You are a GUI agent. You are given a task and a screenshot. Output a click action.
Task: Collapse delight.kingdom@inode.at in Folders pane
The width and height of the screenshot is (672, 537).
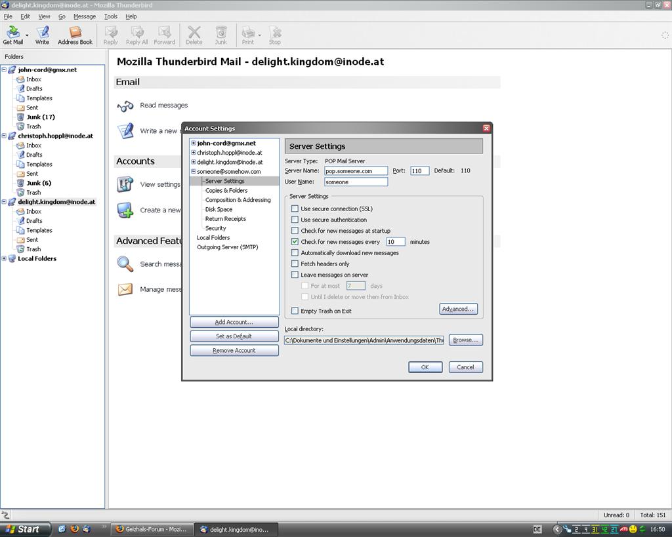click(x=4, y=201)
